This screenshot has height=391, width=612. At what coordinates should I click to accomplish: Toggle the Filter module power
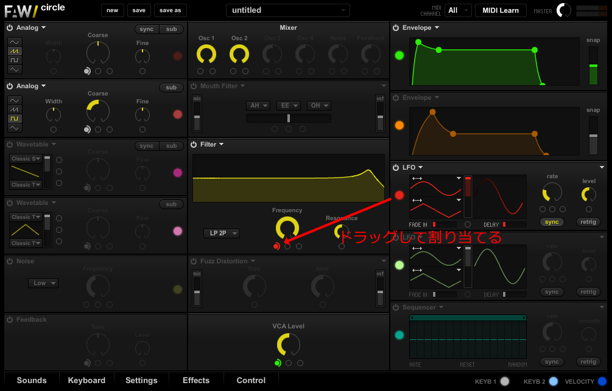[x=194, y=145]
